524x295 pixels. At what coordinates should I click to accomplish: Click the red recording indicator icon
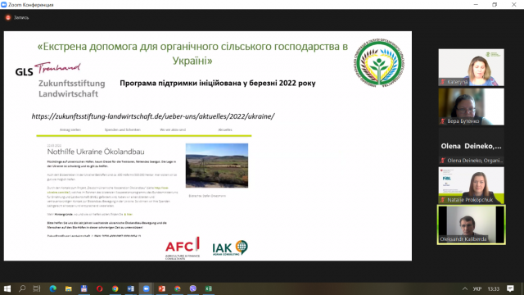click(x=8, y=17)
